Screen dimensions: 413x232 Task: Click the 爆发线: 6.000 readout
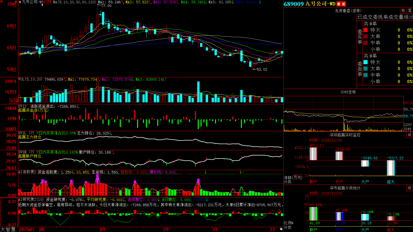tap(163, 172)
